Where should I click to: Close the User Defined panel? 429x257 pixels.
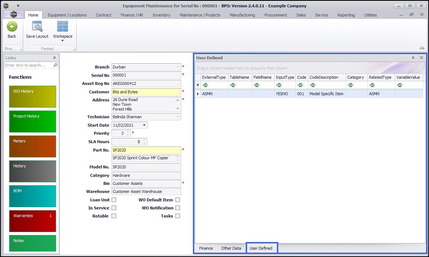click(421, 58)
